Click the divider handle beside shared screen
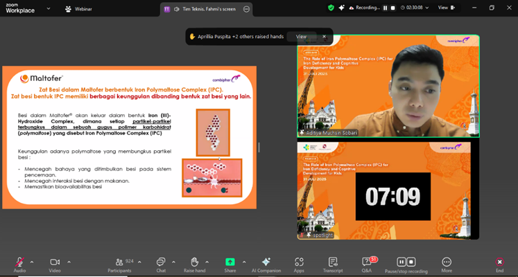 (259, 148)
